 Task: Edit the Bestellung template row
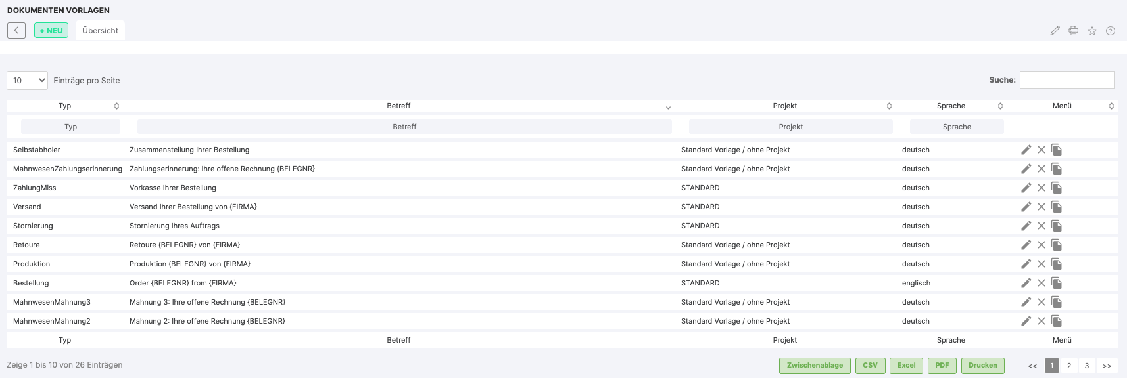click(x=1026, y=283)
